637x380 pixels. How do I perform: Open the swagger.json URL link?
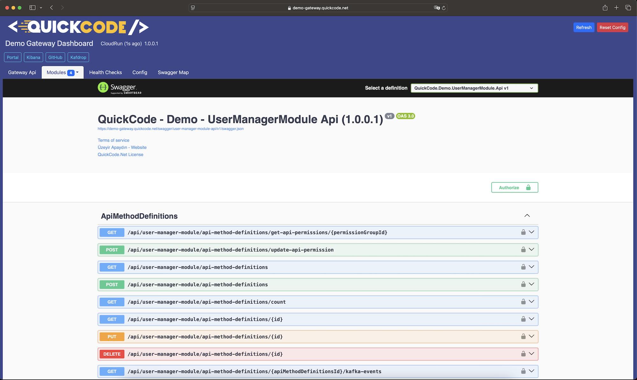click(x=171, y=129)
